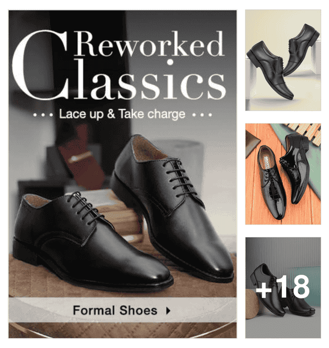Open the glossy shoes thumbnail on orange background

(x=283, y=174)
